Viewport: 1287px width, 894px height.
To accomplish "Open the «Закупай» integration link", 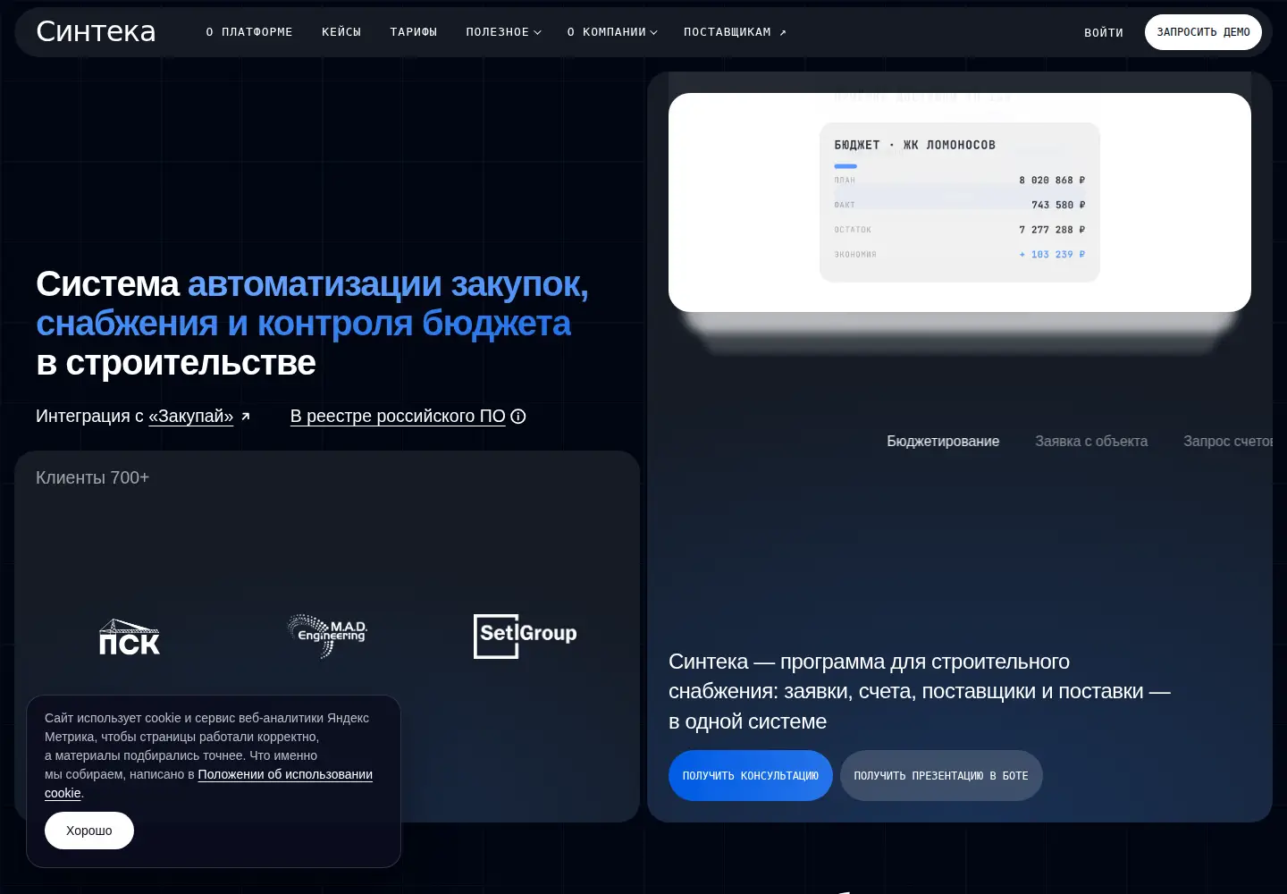I will tap(191, 416).
